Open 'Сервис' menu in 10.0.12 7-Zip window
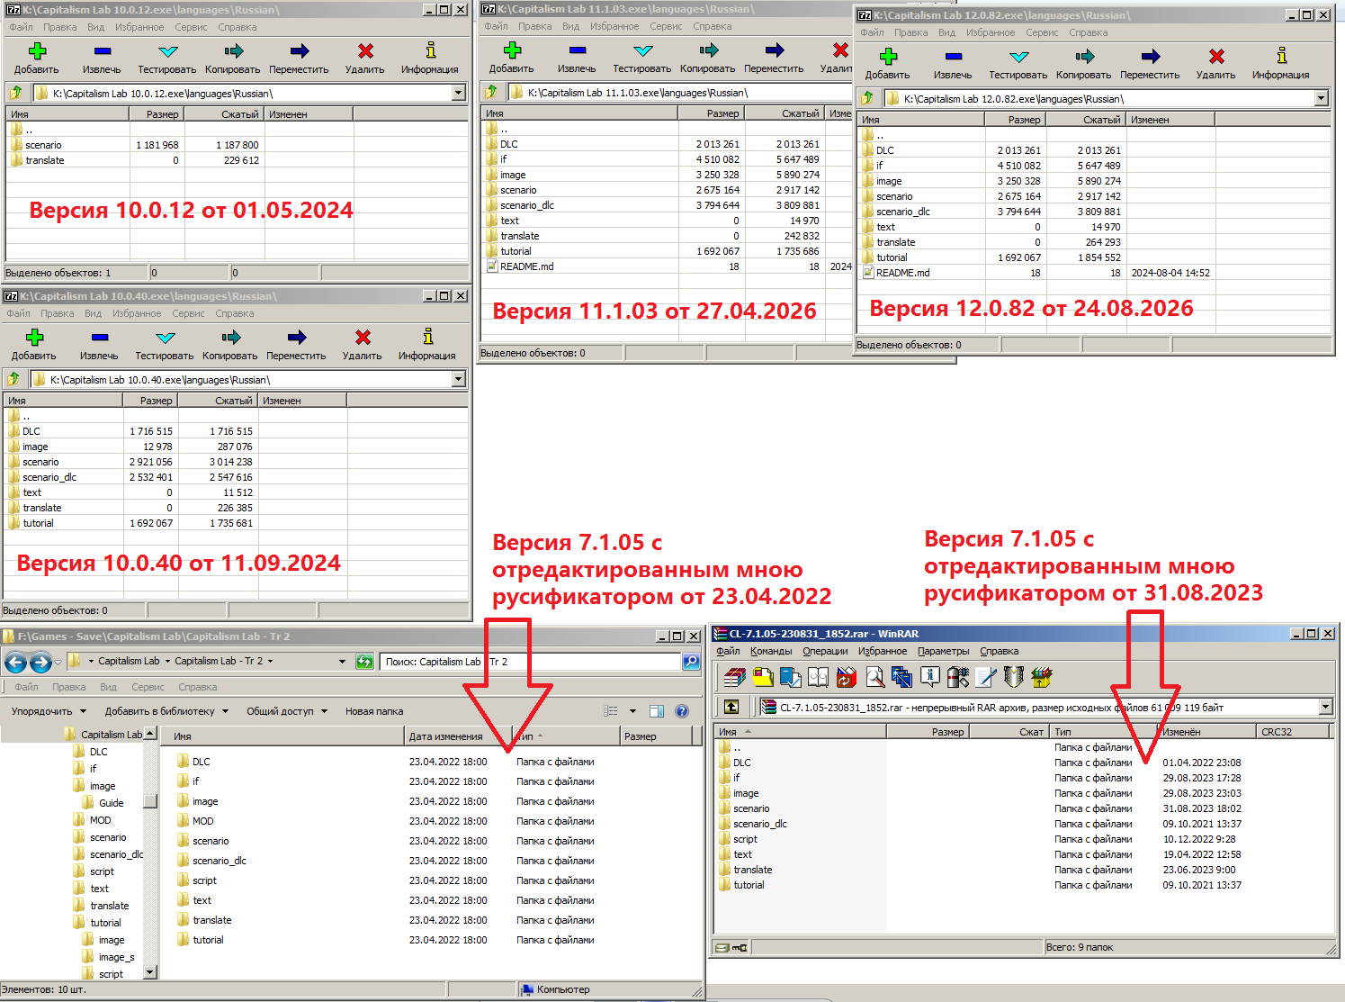Image resolution: width=1345 pixels, height=1002 pixels. 191,28
